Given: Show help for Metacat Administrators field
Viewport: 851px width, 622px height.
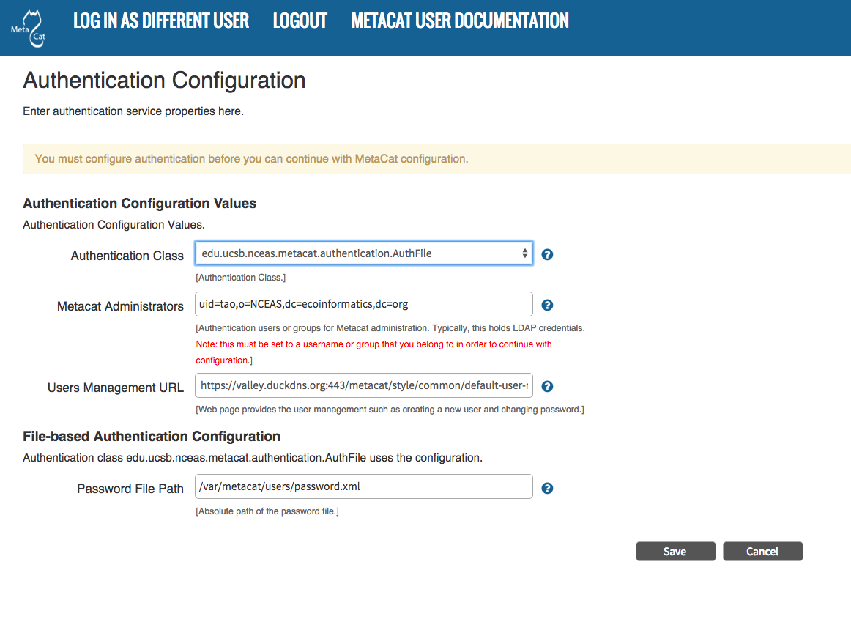Looking at the screenshot, I should coord(547,306).
